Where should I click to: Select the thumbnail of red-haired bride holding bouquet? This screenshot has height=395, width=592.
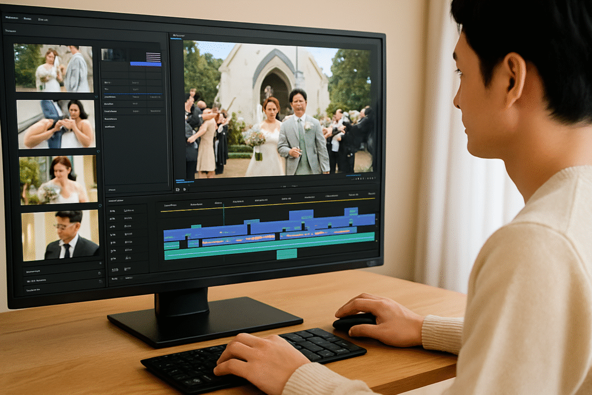point(58,180)
